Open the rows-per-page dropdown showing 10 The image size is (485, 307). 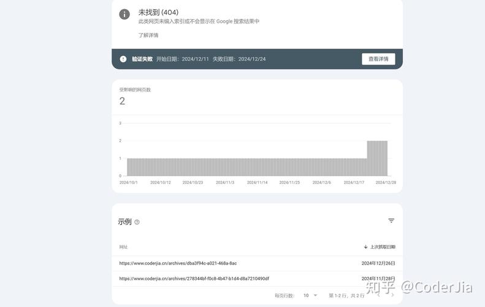coord(310,295)
